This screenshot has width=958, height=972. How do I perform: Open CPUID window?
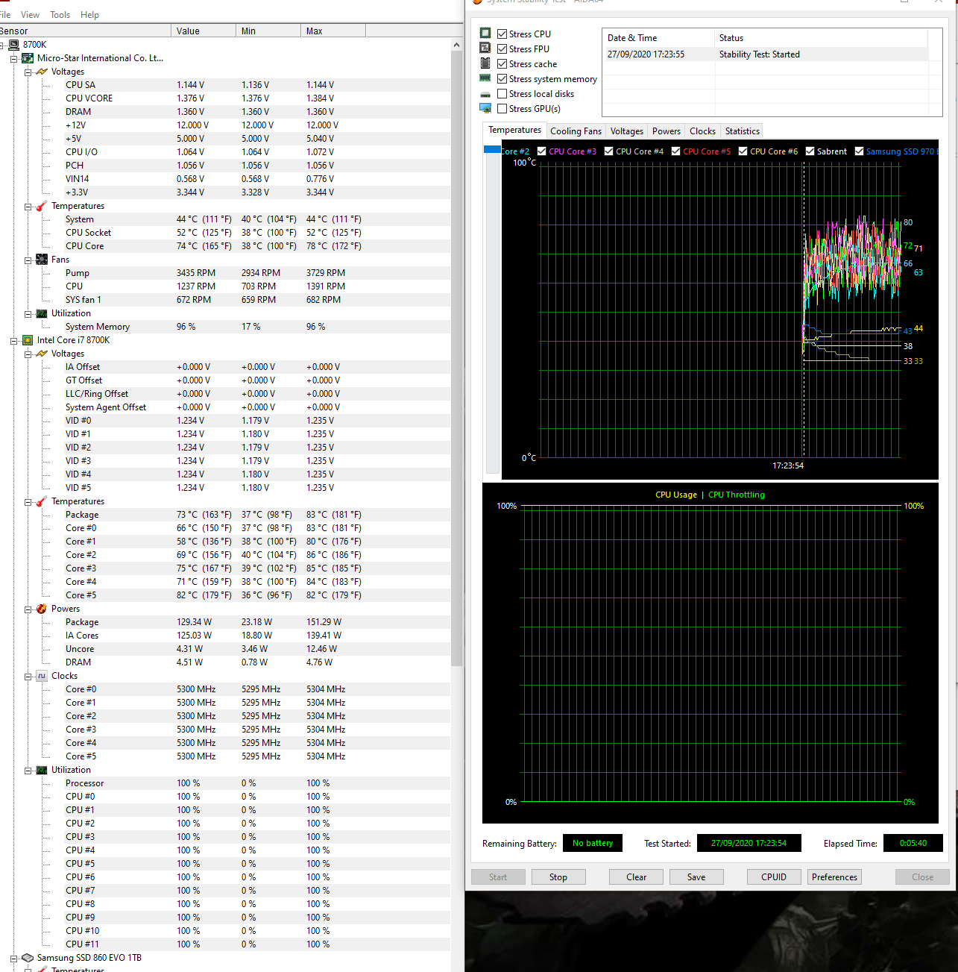774,877
